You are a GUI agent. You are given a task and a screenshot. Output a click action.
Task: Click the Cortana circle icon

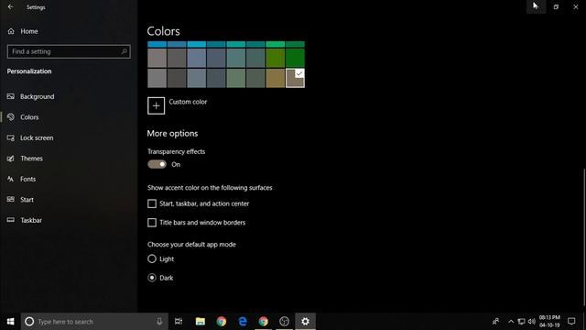coord(29,322)
